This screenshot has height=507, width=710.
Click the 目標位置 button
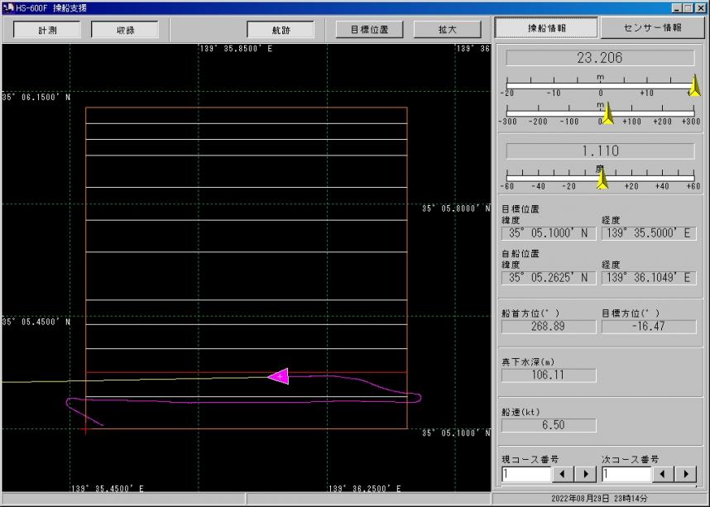tap(370, 30)
